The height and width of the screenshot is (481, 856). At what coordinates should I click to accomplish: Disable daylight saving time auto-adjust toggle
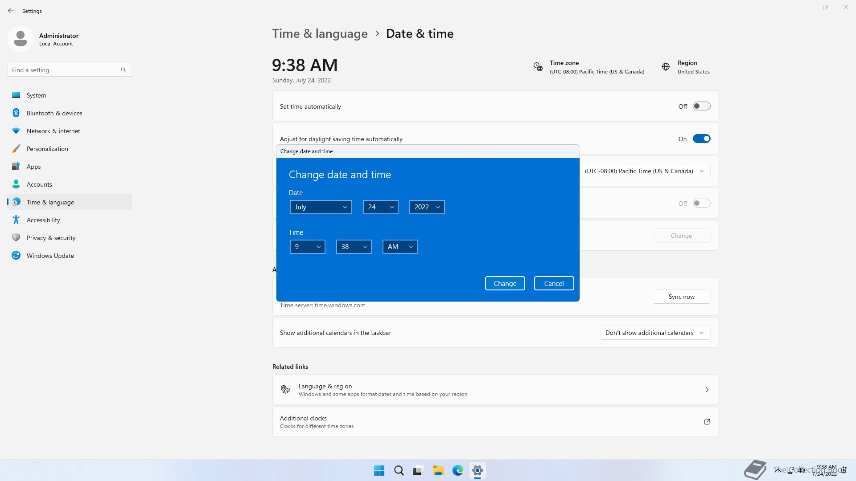click(701, 139)
